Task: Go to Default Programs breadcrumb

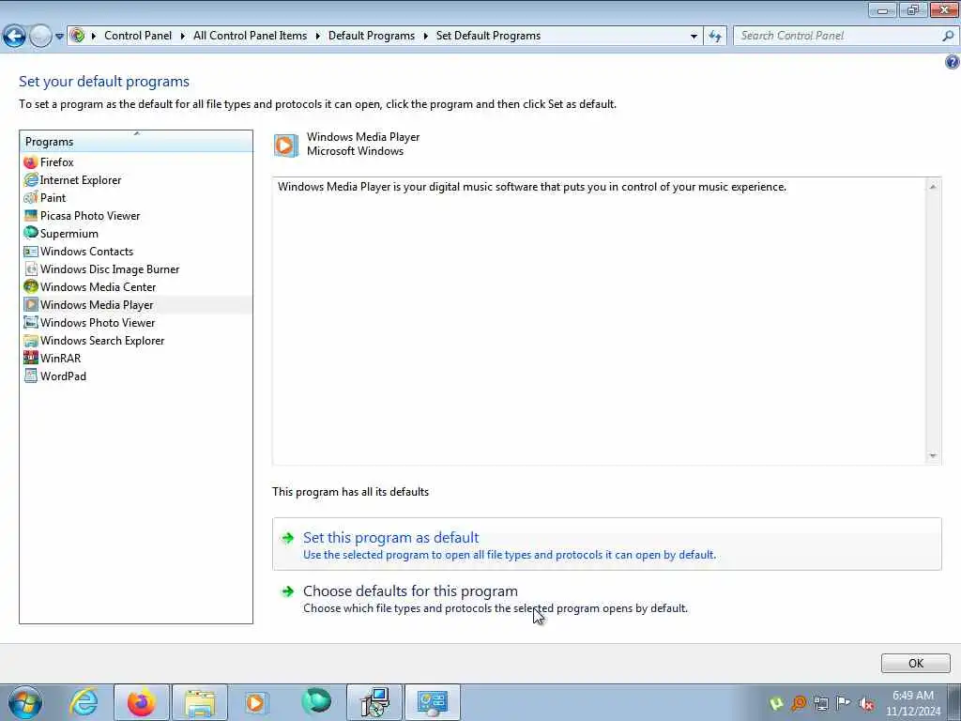Action: [372, 36]
